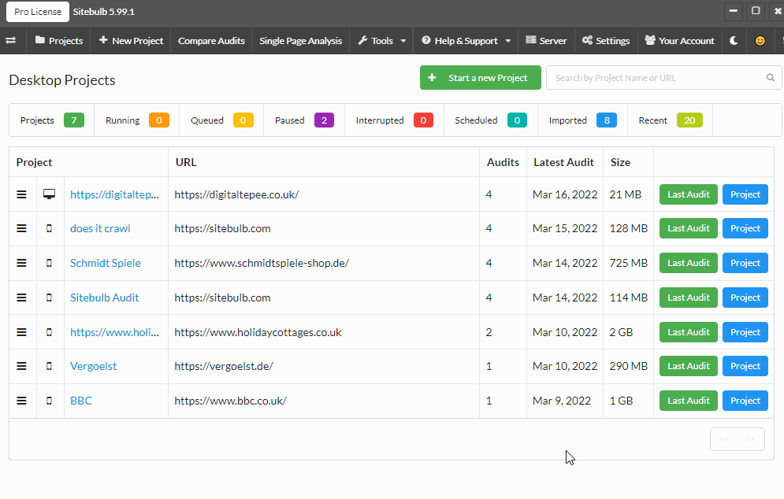Open row menu for does it crawl
This screenshot has width=784, height=499.
[x=21, y=228]
